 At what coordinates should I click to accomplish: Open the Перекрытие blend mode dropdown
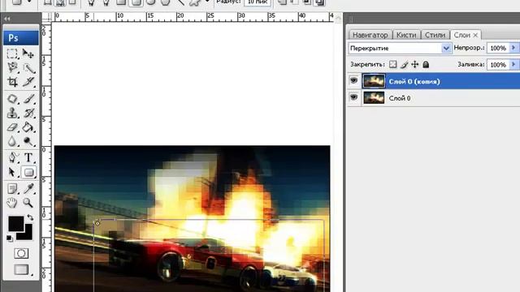click(x=400, y=49)
